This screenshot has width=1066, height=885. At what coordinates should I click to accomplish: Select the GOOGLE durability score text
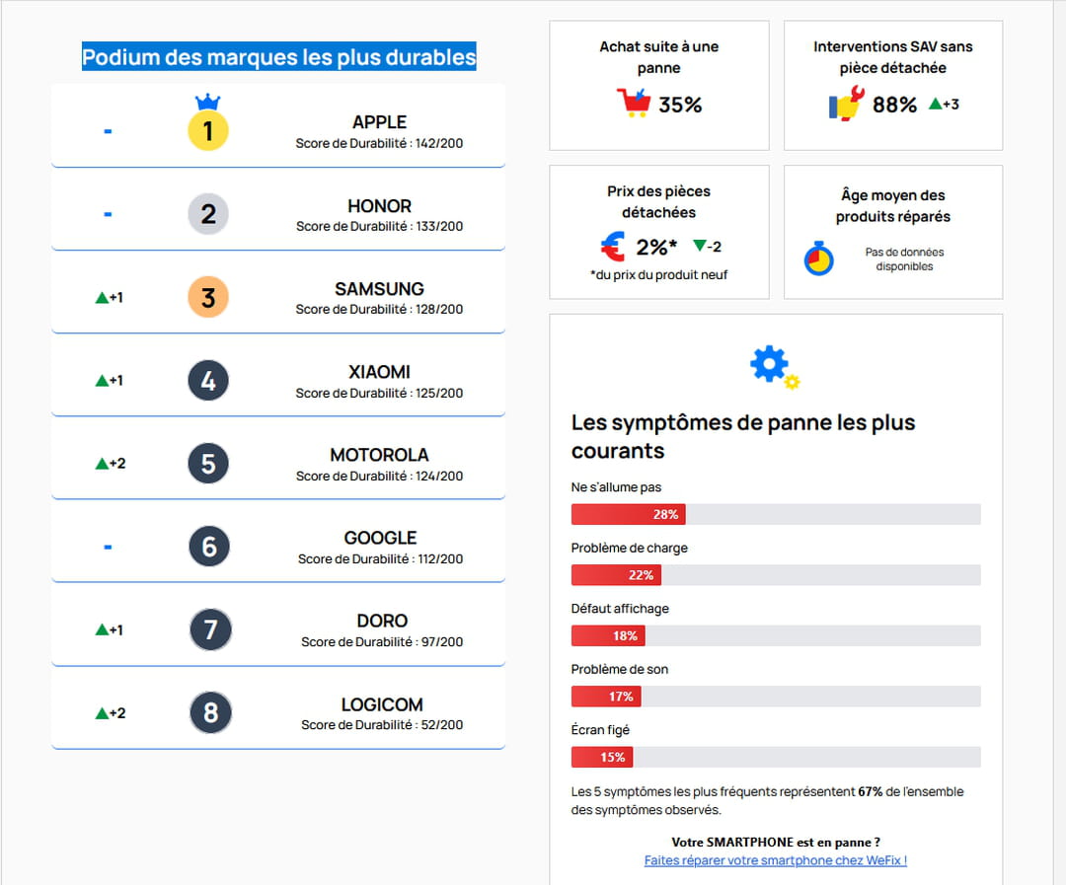(x=380, y=558)
